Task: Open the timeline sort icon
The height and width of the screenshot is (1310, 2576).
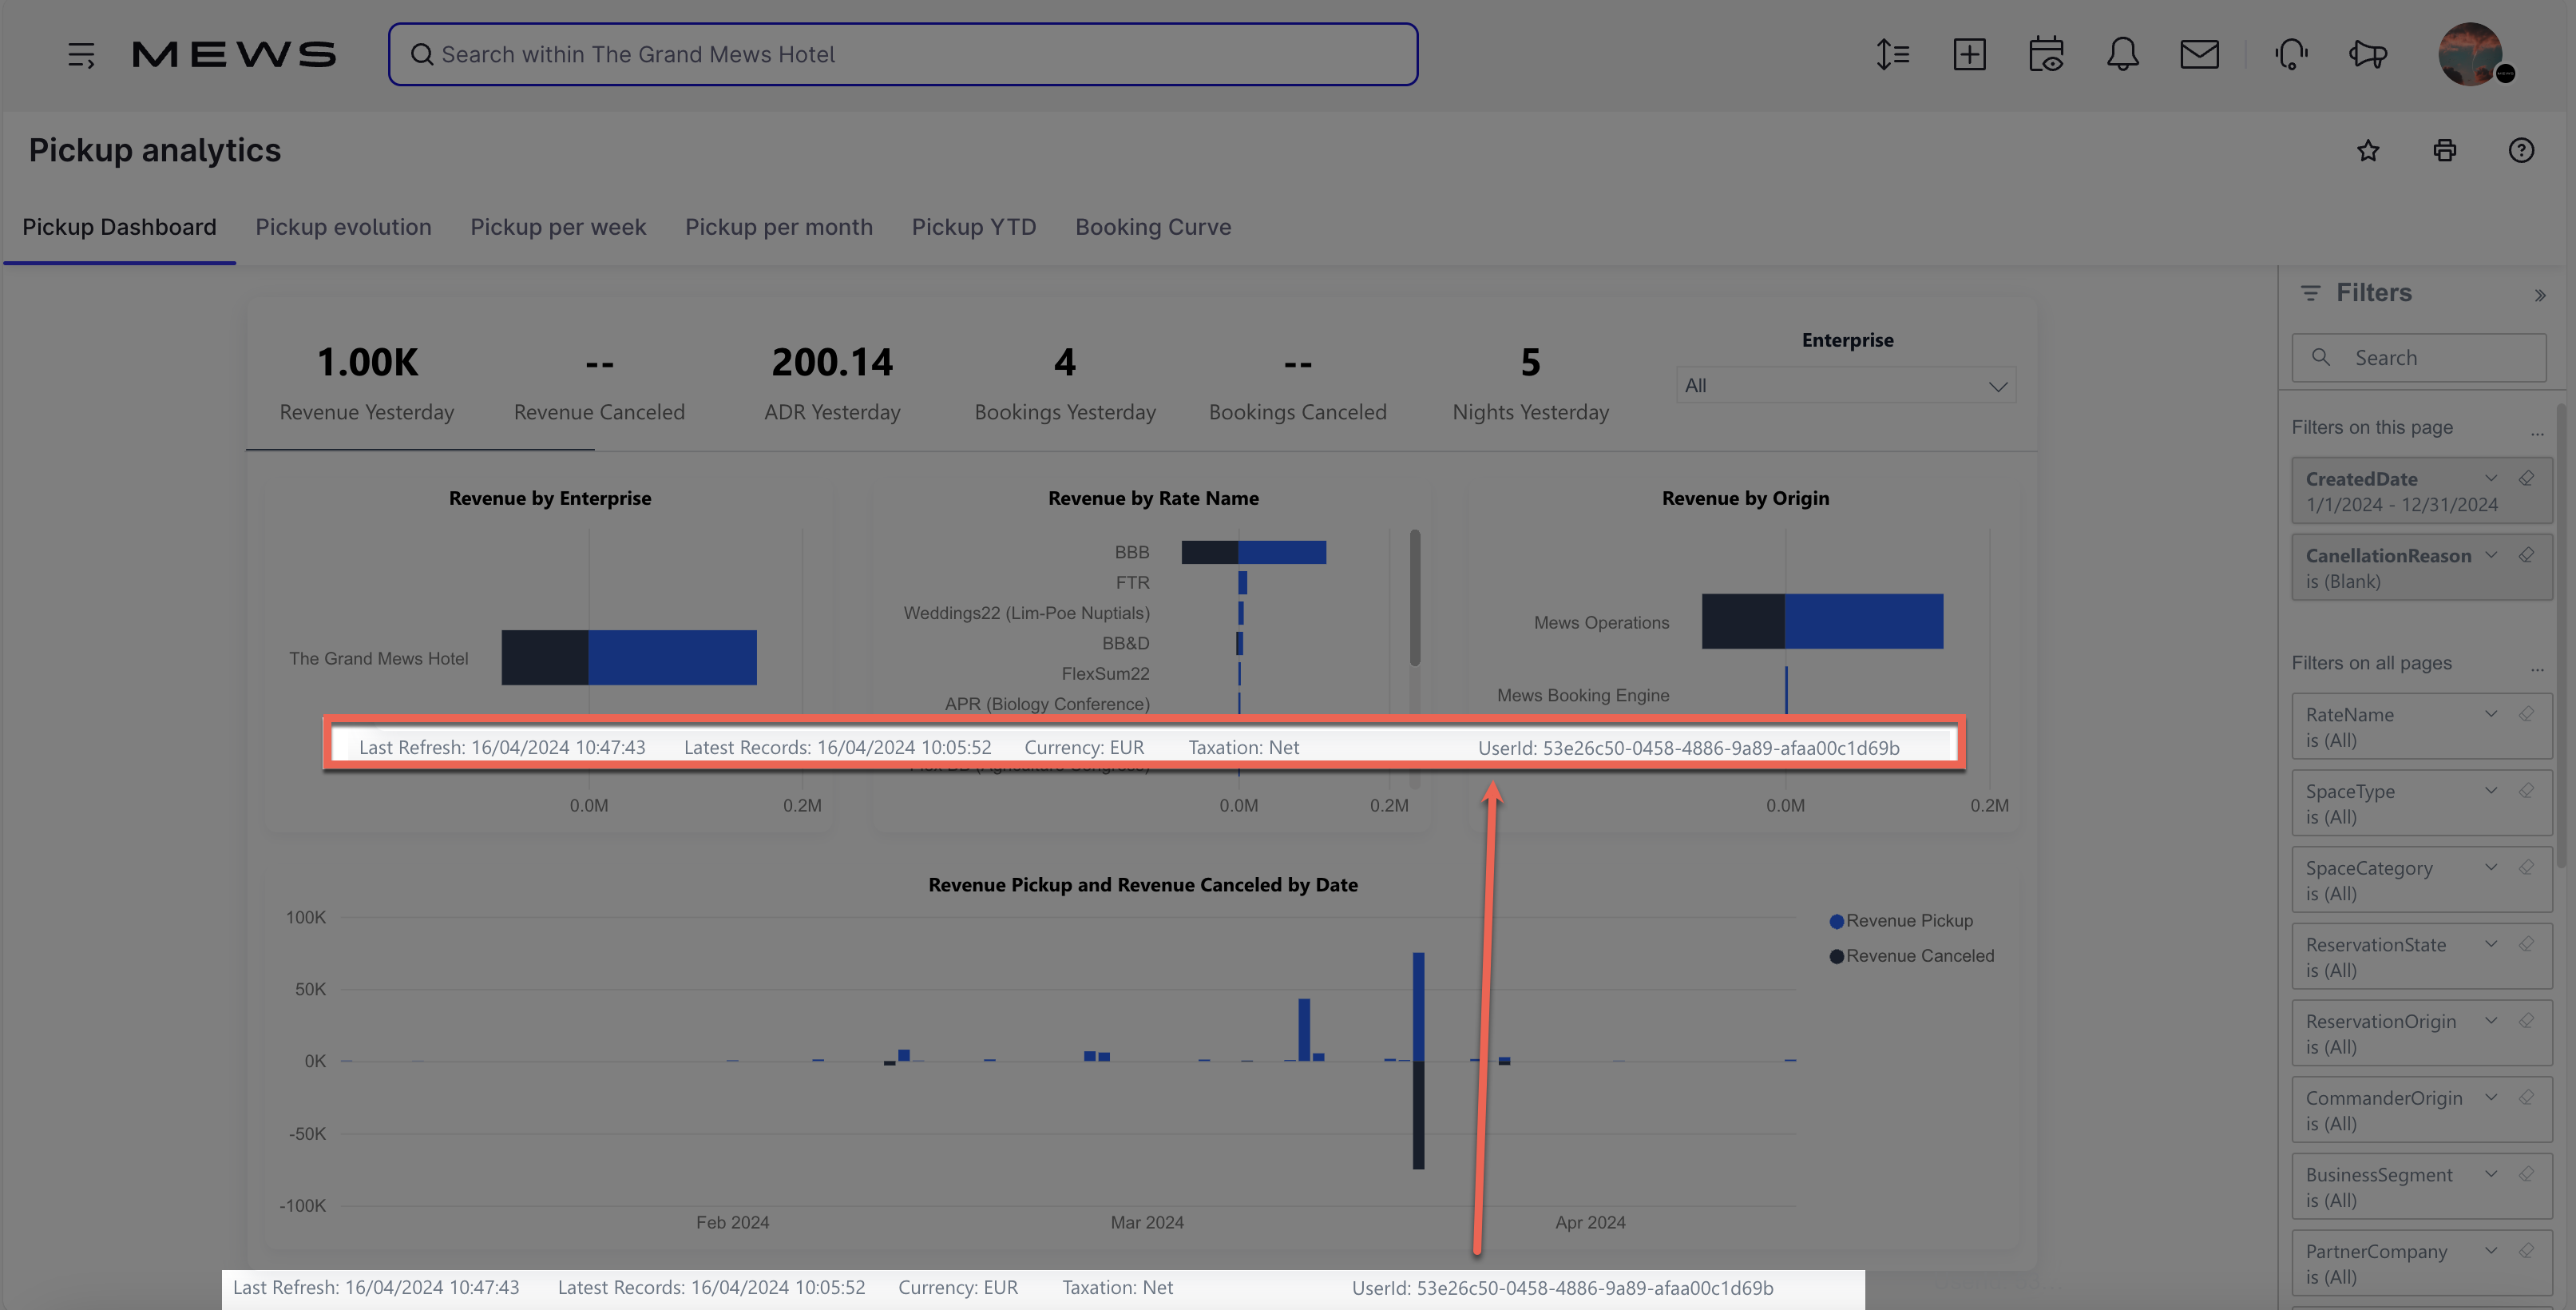Action: coord(1892,54)
